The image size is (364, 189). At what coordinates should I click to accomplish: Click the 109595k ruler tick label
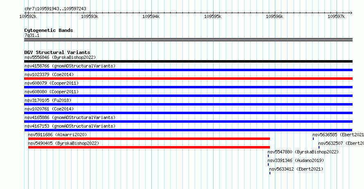pyautogui.click(x=213, y=16)
